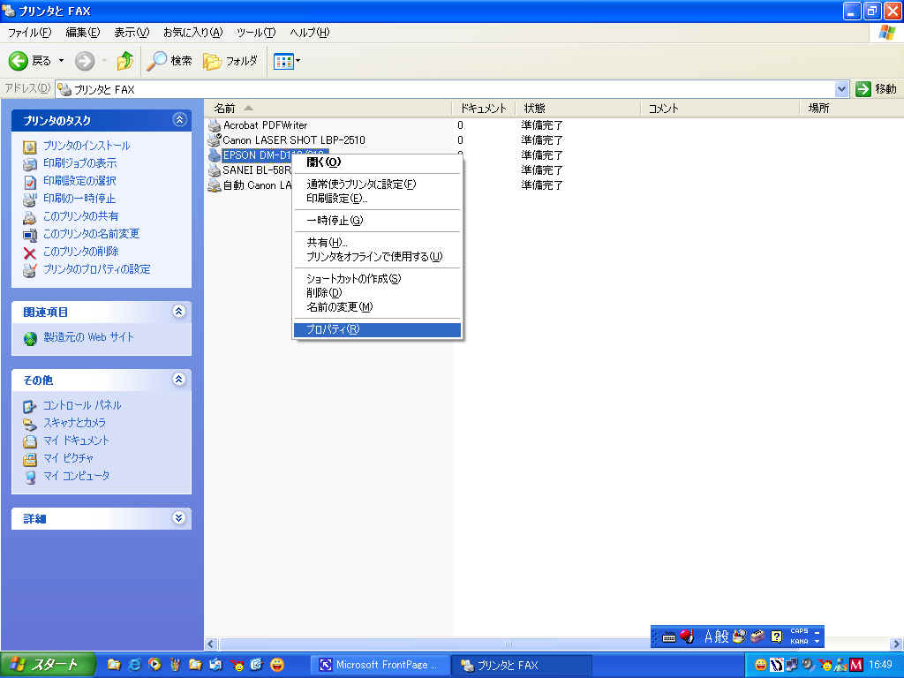The image size is (904, 678).
Task: Choose 名前の変更 in the context menu
Action: [x=377, y=307]
